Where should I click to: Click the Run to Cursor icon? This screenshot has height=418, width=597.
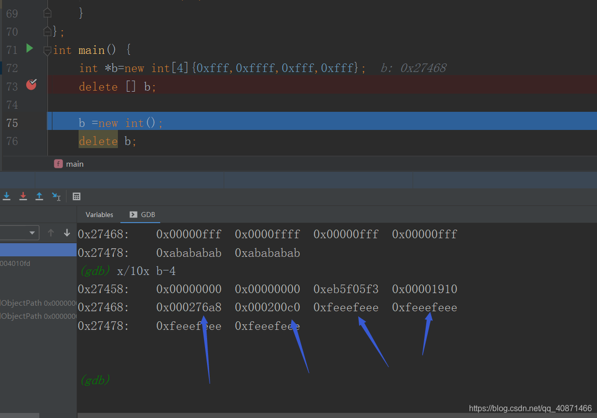[x=56, y=196]
